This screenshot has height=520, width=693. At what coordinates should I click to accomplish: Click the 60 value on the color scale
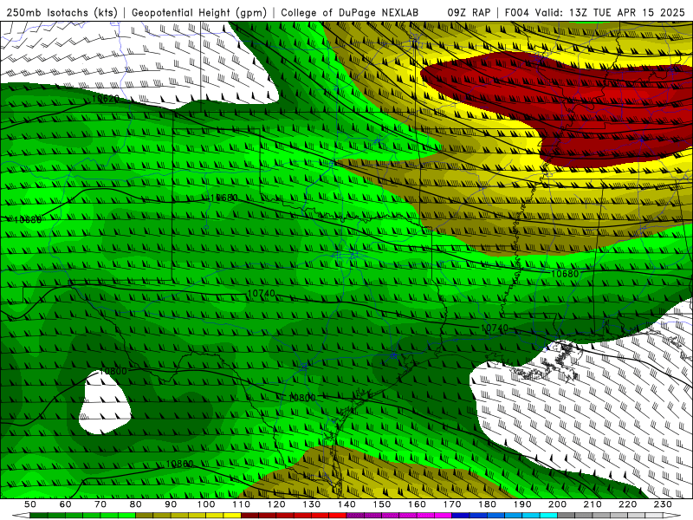[x=66, y=504]
